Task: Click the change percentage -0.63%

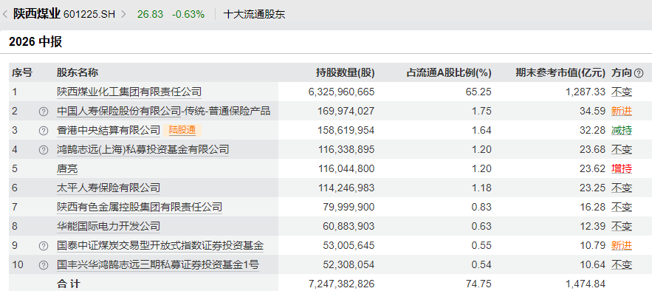Action: click(188, 15)
